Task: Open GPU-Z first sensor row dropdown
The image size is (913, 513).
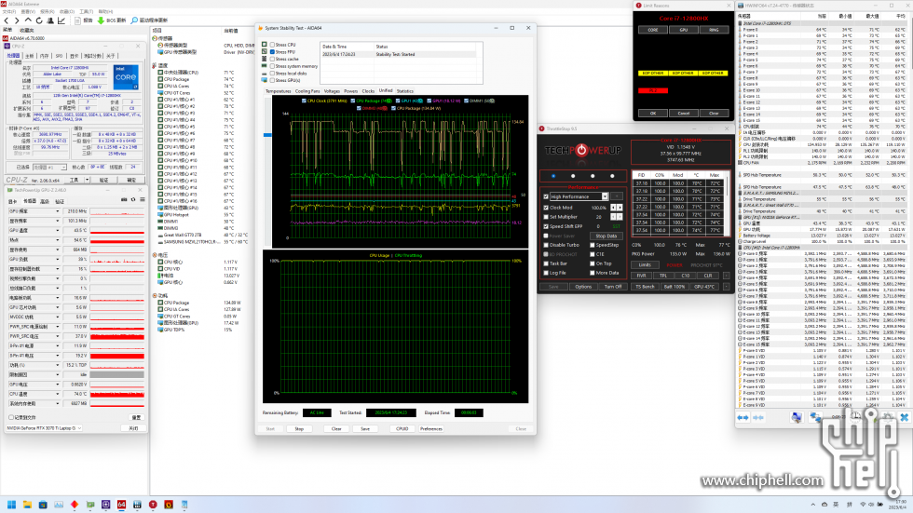Action: pos(57,211)
